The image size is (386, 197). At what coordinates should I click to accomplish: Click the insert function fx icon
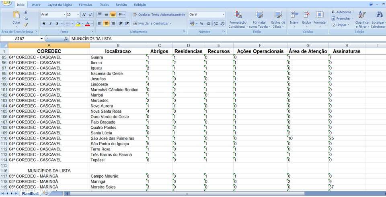tap(66, 39)
